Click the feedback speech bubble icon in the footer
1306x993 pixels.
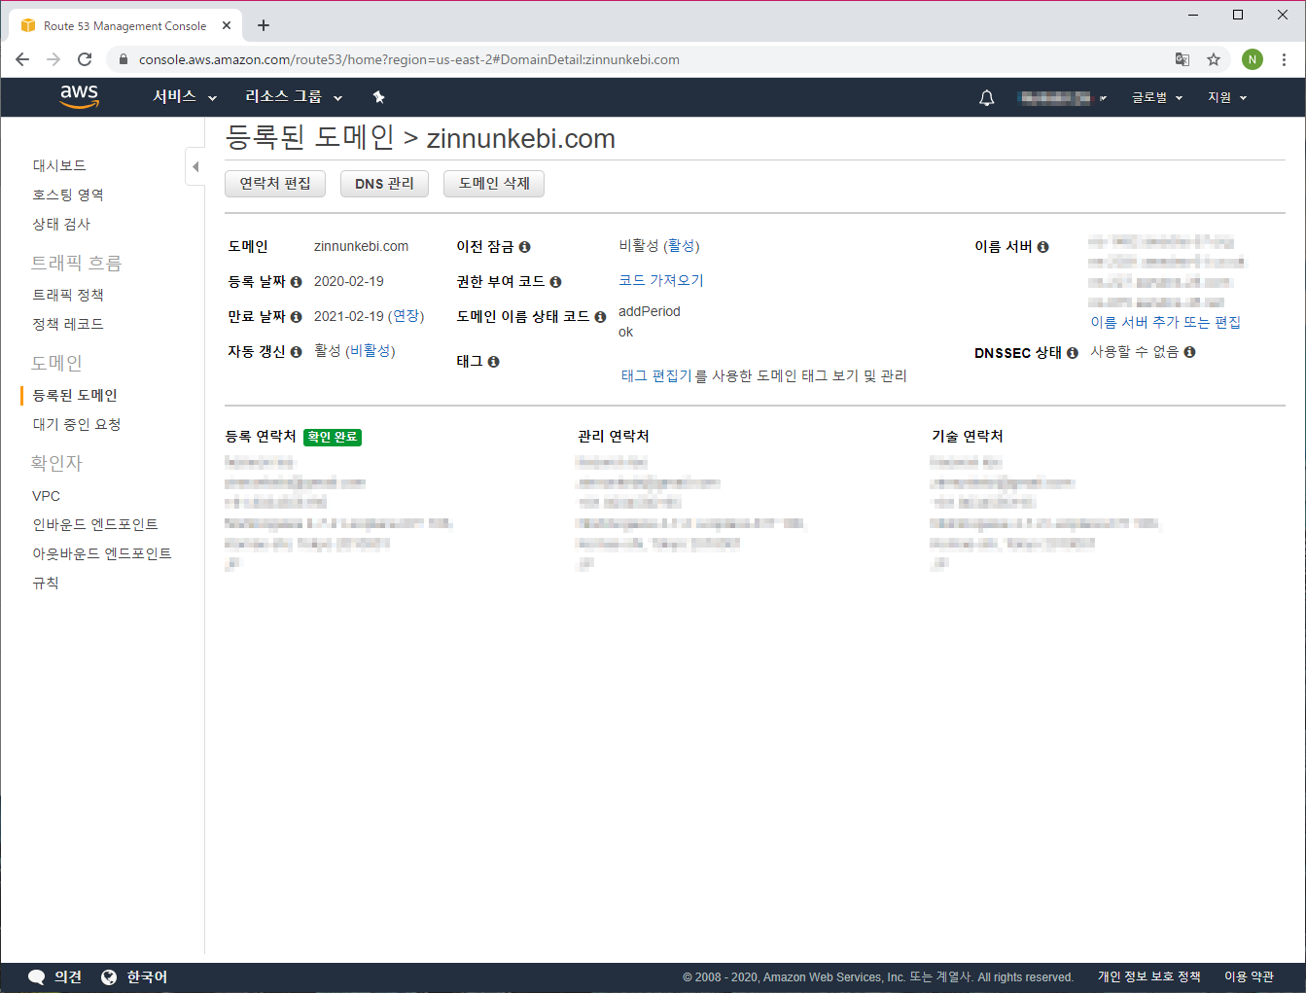(37, 977)
